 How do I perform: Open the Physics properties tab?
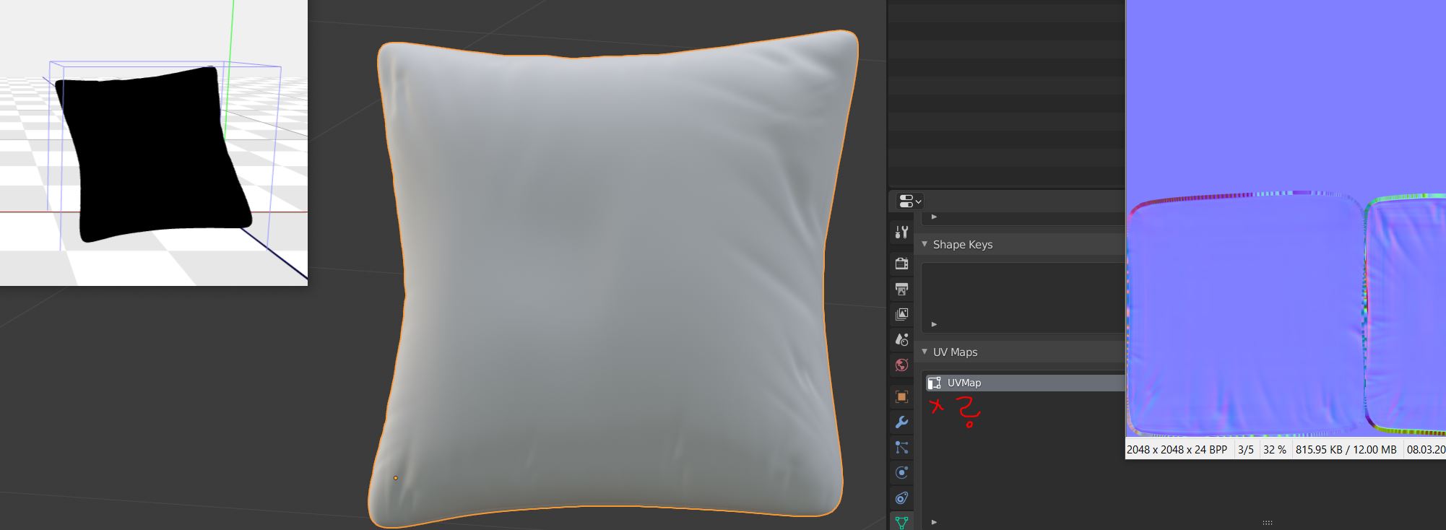click(x=901, y=473)
